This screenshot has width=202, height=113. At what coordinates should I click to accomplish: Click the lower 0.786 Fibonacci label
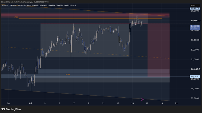point(68,75)
